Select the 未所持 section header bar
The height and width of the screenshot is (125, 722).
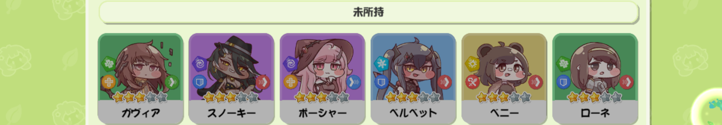pos(368,12)
